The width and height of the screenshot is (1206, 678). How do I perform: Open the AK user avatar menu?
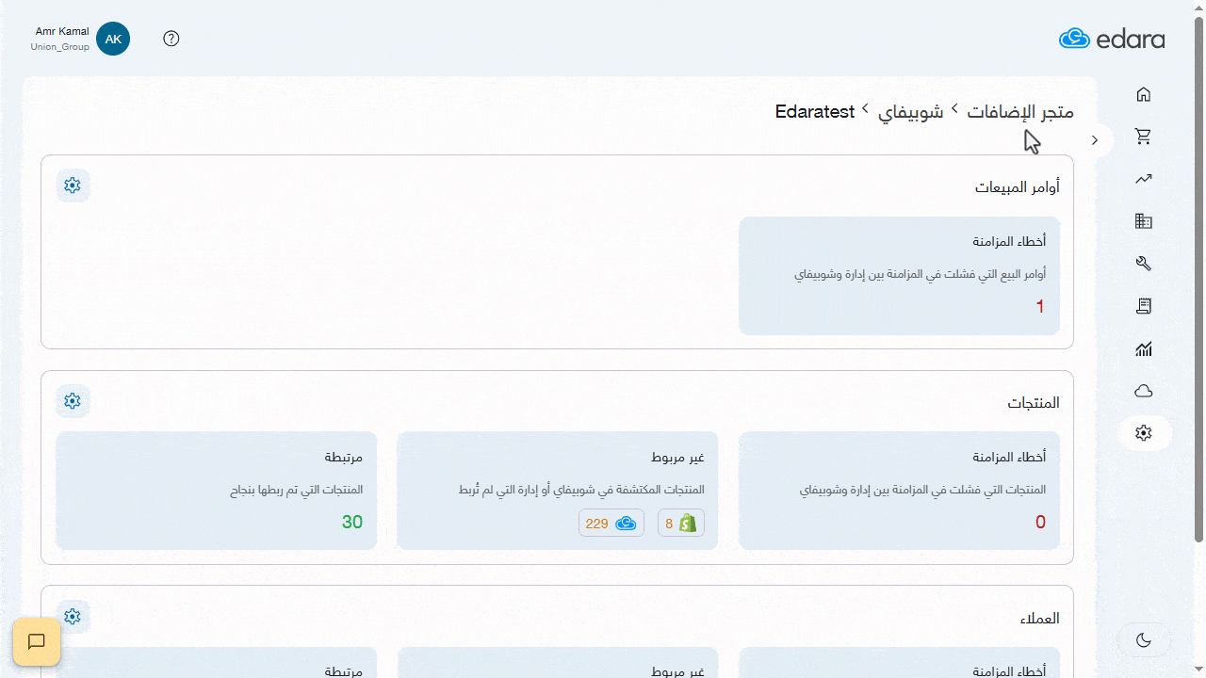pyautogui.click(x=113, y=39)
